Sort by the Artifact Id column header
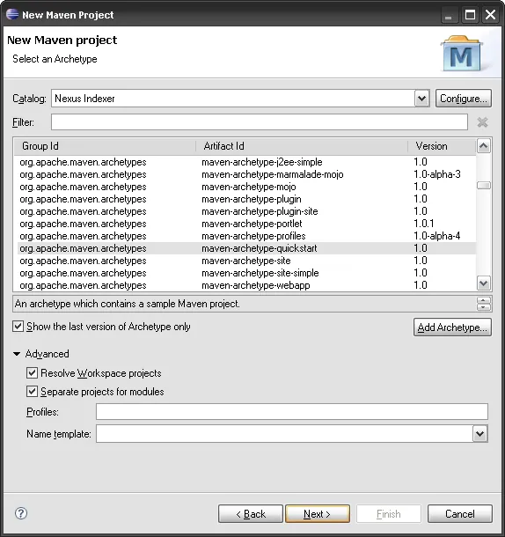This screenshot has height=537, width=505. point(302,146)
